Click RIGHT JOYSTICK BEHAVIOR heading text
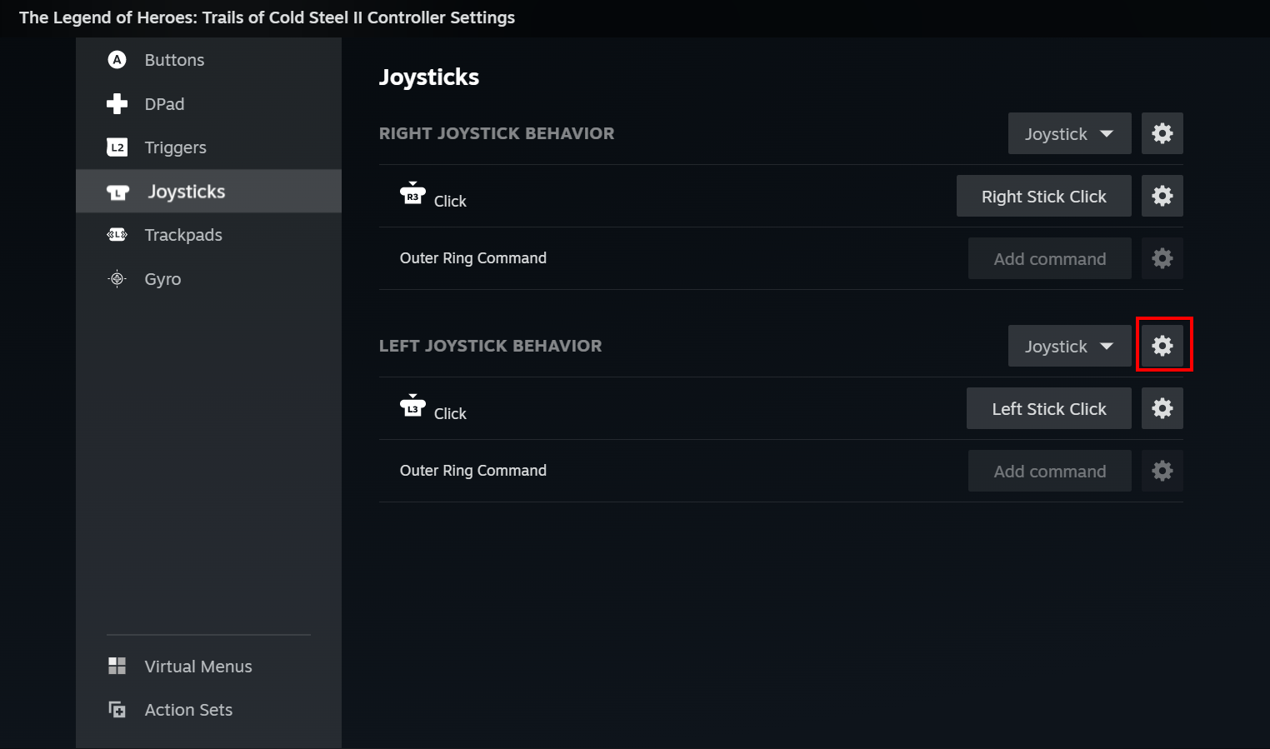The height and width of the screenshot is (749, 1270). (497, 133)
